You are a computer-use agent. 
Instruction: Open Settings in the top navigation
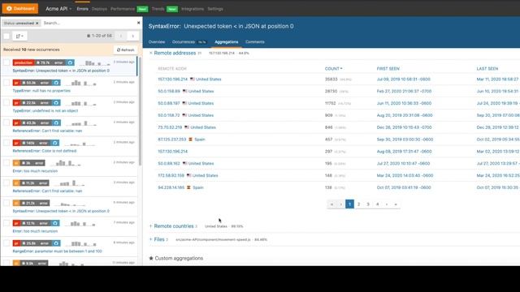(215, 9)
